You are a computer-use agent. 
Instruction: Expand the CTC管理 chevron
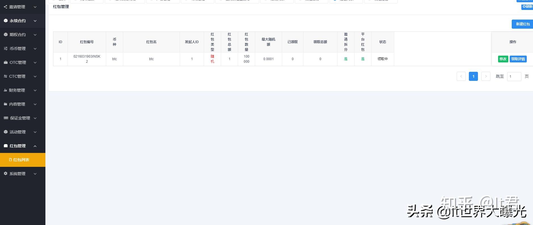click(35, 76)
